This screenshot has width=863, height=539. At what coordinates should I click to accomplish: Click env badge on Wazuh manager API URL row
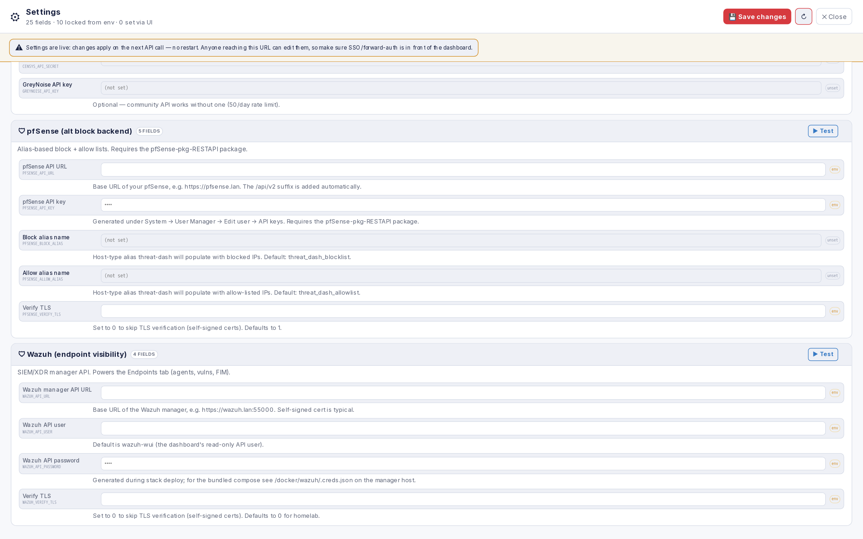coord(835,392)
